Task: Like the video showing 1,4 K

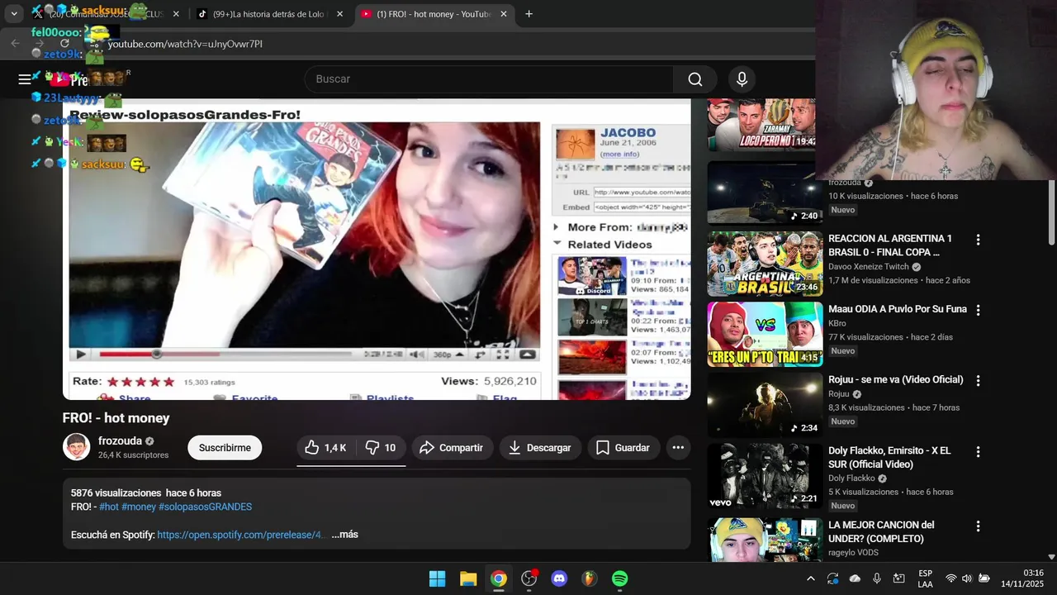Action: click(325, 448)
